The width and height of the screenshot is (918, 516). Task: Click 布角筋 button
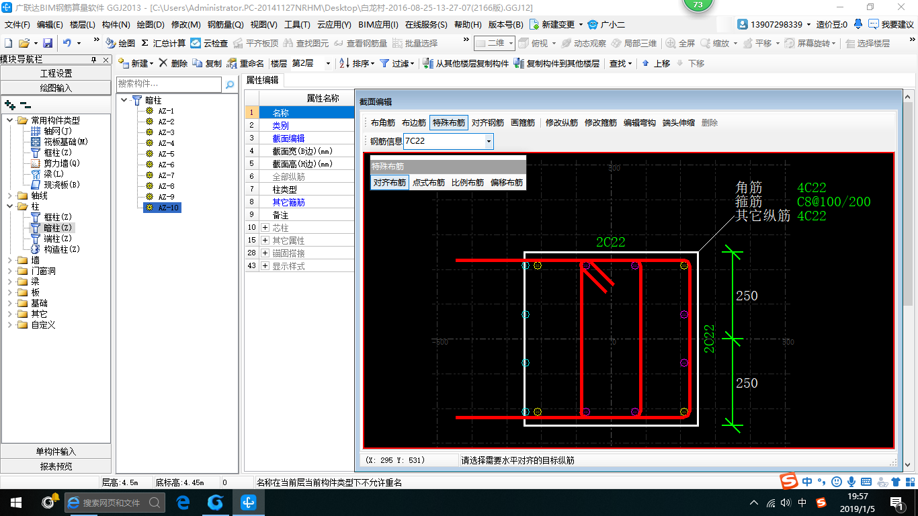[x=383, y=123]
